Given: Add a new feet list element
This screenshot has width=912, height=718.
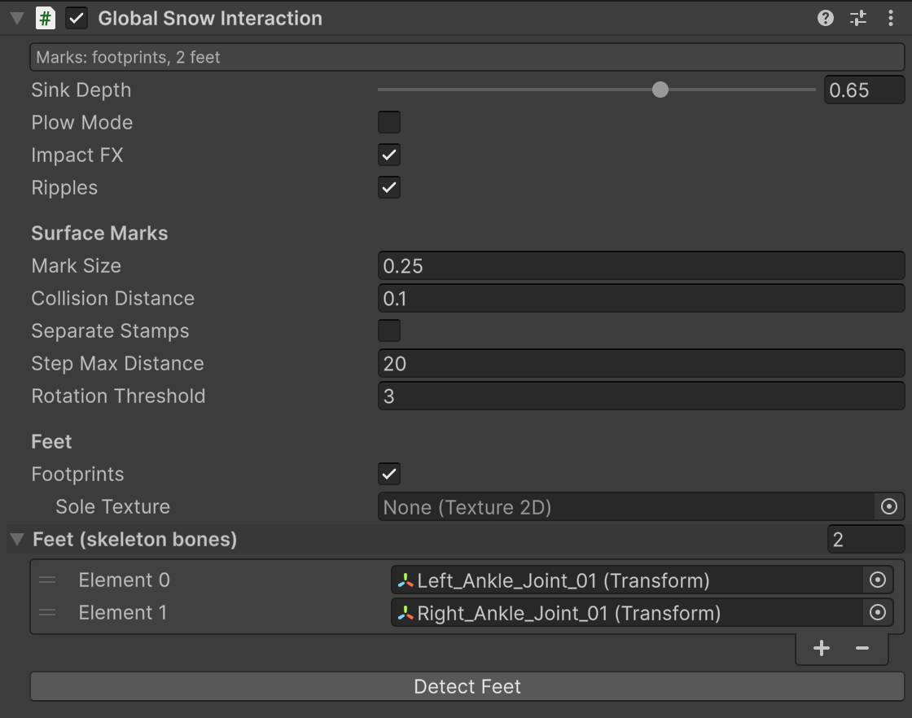Looking at the screenshot, I should [822, 648].
